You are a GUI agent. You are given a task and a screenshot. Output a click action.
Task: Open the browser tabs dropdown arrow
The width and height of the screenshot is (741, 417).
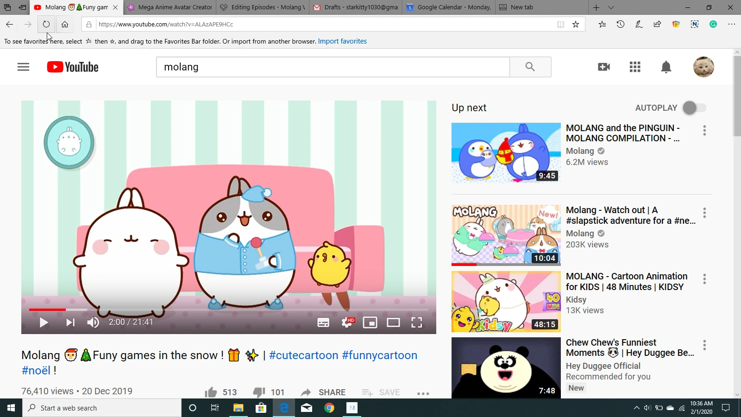(x=611, y=7)
